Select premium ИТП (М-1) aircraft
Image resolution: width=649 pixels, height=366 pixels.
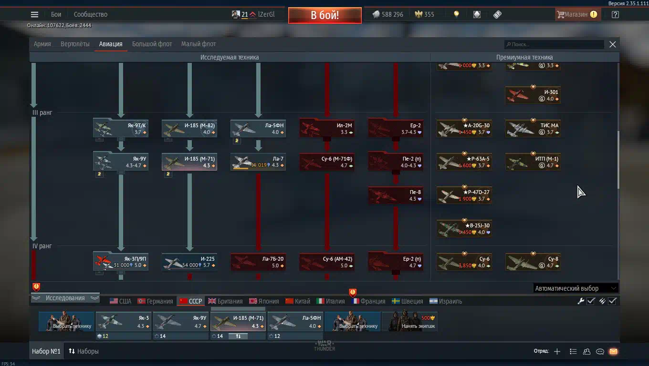point(533,162)
